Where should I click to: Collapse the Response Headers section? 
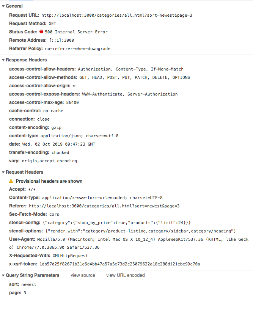[3, 60]
